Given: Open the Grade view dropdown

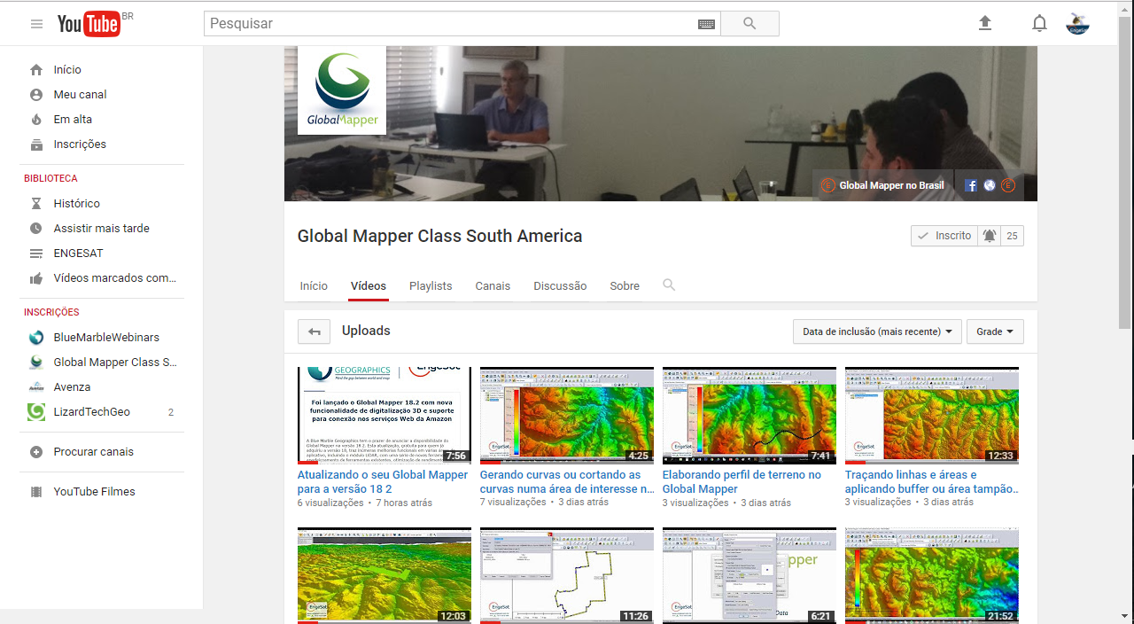Looking at the screenshot, I should point(994,331).
